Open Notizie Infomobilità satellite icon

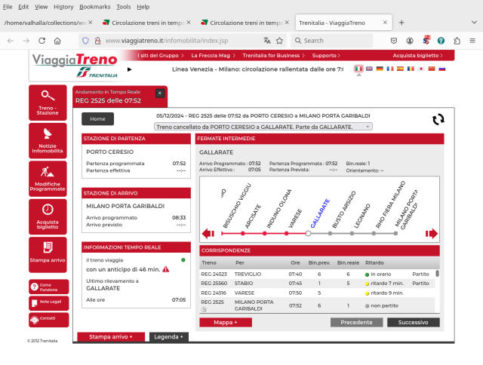click(x=48, y=140)
